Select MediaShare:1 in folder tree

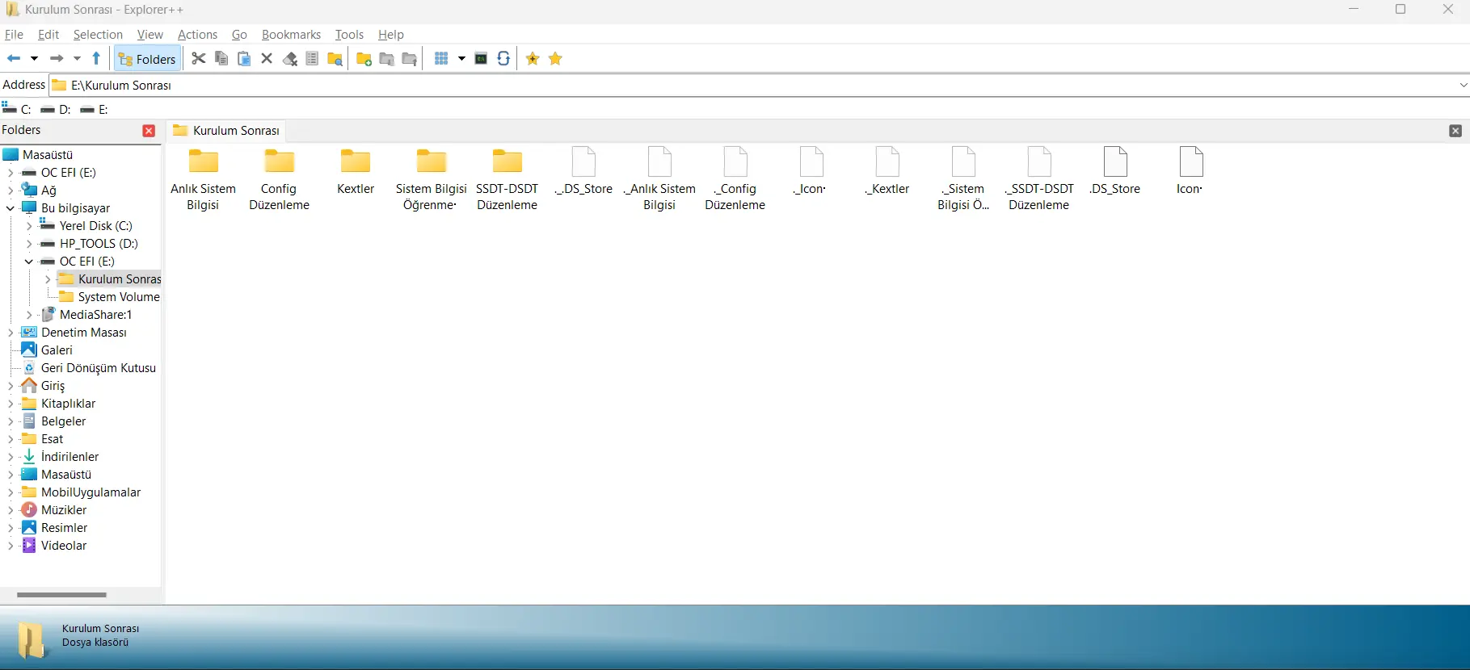click(x=86, y=315)
